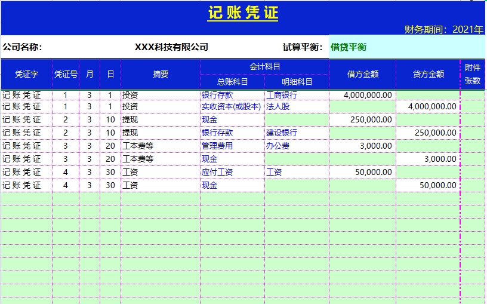The height and width of the screenshot is (304, 487).
Task: Select voucher number 4 in the 应付工资 row
Action: (x=66, y=172)
